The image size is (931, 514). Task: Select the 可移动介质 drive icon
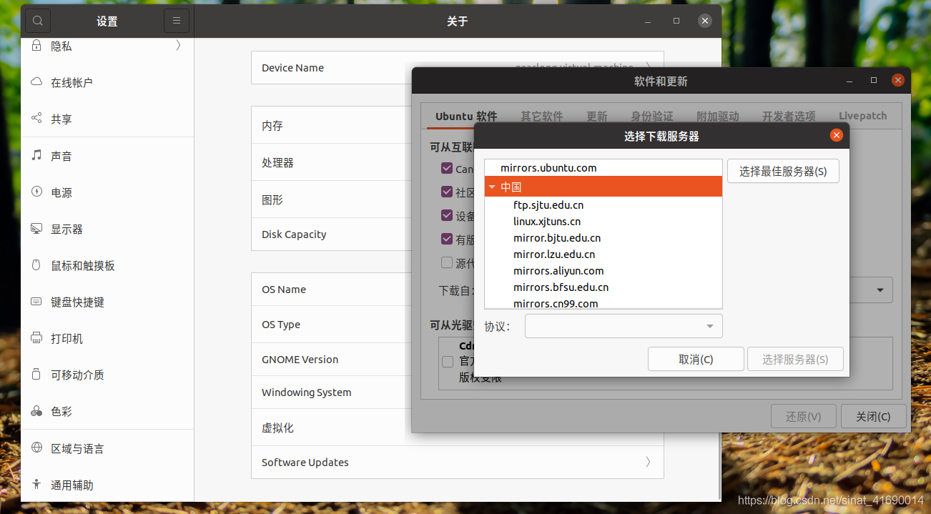[36, 375]
